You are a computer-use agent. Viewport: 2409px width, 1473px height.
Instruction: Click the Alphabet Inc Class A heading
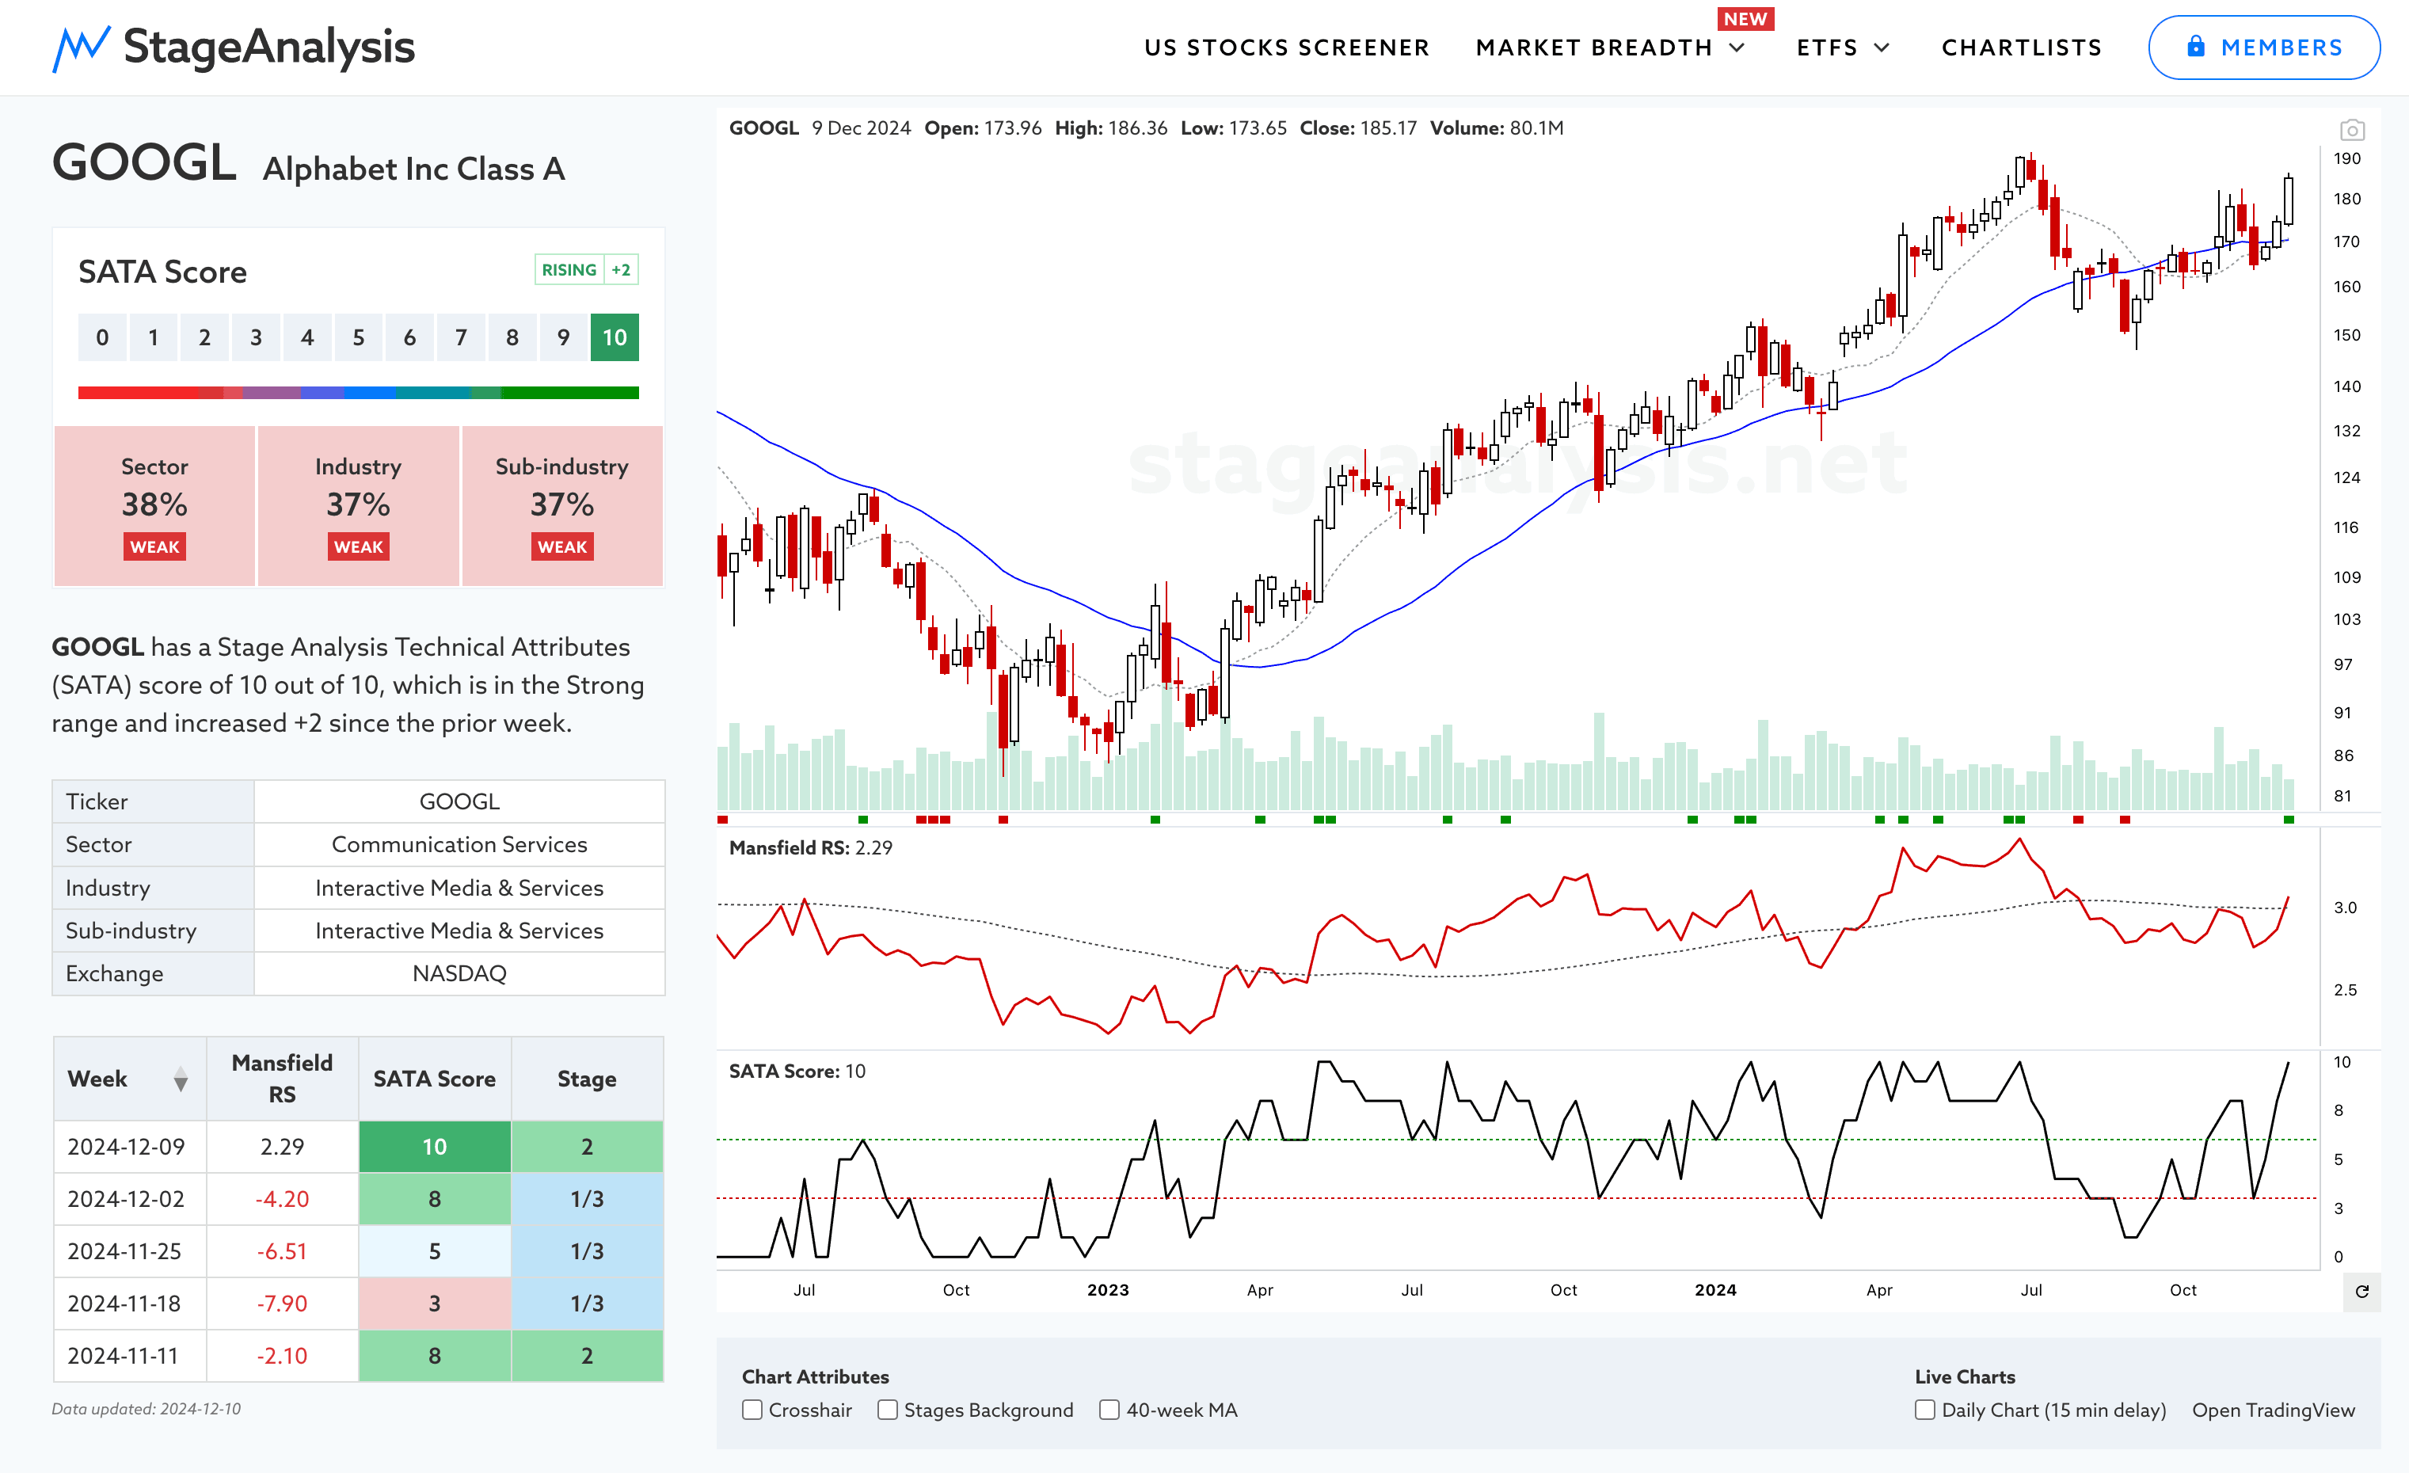pos(413,168)
